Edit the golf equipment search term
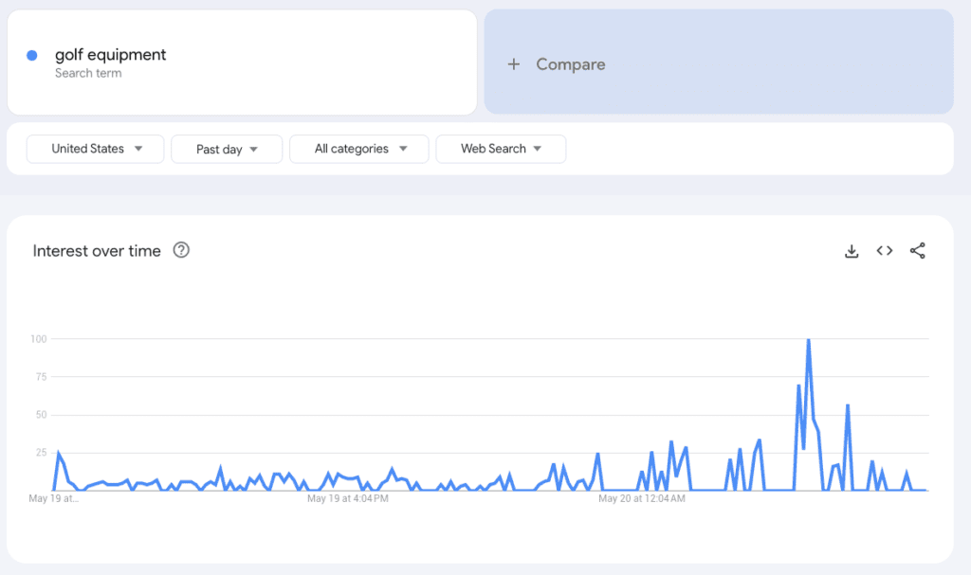This screenshot has width=971, height=575. point(110,55)
